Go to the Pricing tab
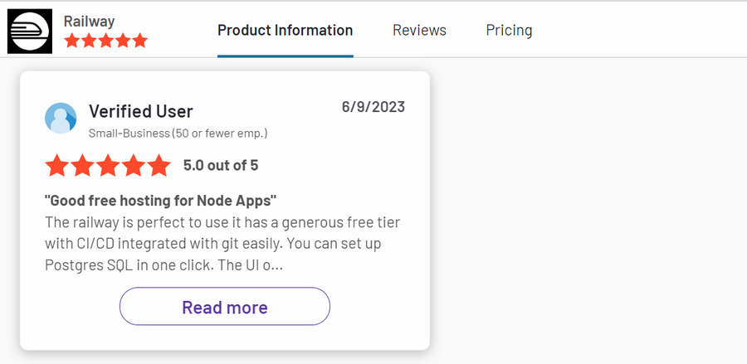The height and width of the screenshot is (364, 747). point(509,31)
